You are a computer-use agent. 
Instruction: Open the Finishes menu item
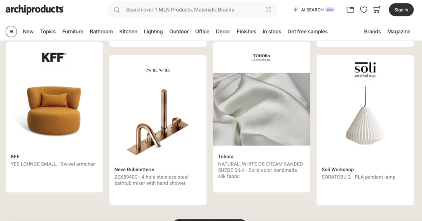coord(246,32)
